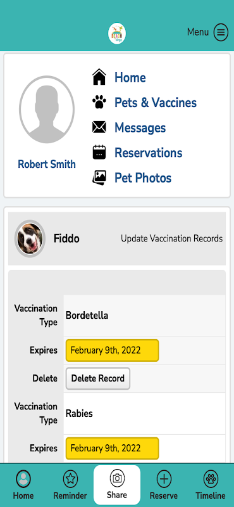The height and width of the screenshot is (507, 234).
Task: Click the paw icon beside Pets & Vaccines
Action: pos(99,103)
